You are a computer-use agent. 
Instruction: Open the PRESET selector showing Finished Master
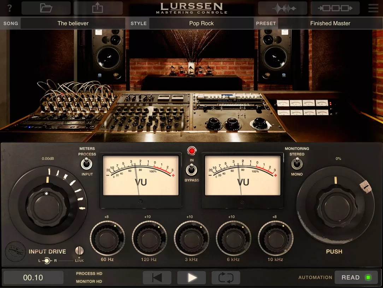(330, 23)
